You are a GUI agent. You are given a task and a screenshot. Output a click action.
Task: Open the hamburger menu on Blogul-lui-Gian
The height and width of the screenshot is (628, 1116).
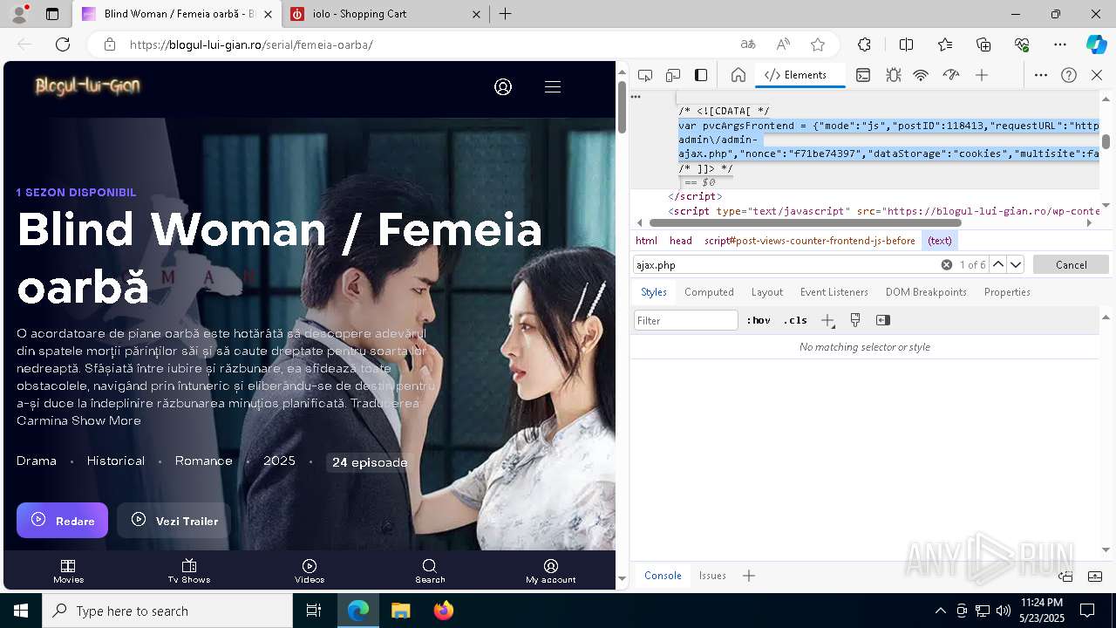point(553,86)
